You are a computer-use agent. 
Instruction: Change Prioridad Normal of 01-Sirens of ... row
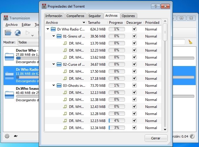151,36
